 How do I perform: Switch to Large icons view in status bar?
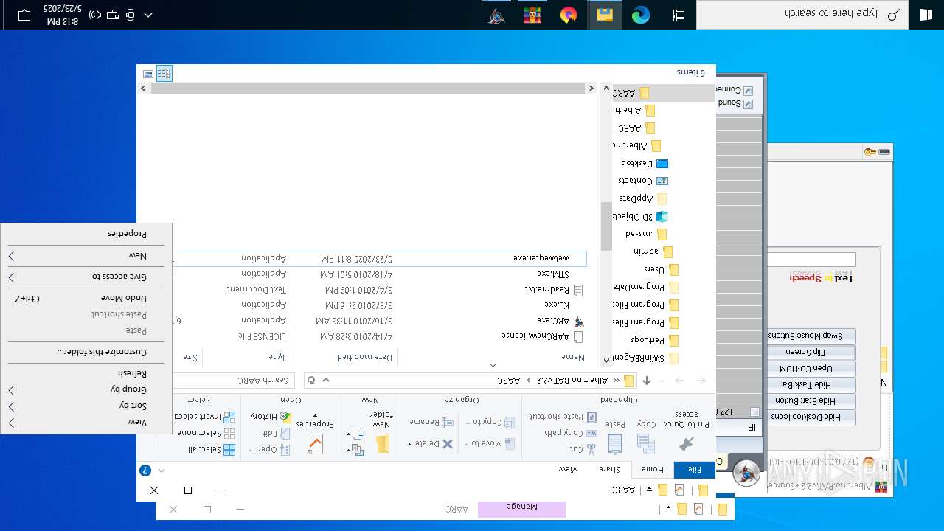[x=148, y=73]
